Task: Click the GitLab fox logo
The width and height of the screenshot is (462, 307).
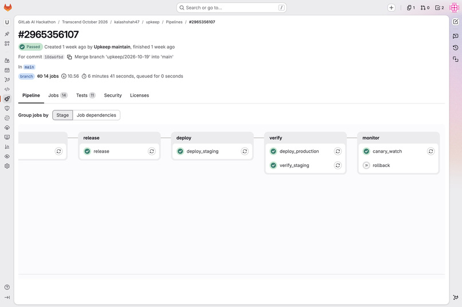Action: coord(7,7)
